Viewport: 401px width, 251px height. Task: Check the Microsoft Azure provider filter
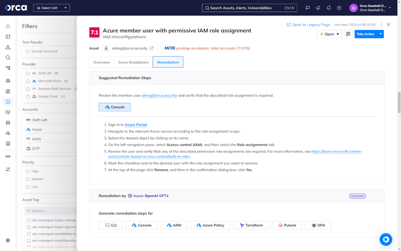(x=28, y=81)
